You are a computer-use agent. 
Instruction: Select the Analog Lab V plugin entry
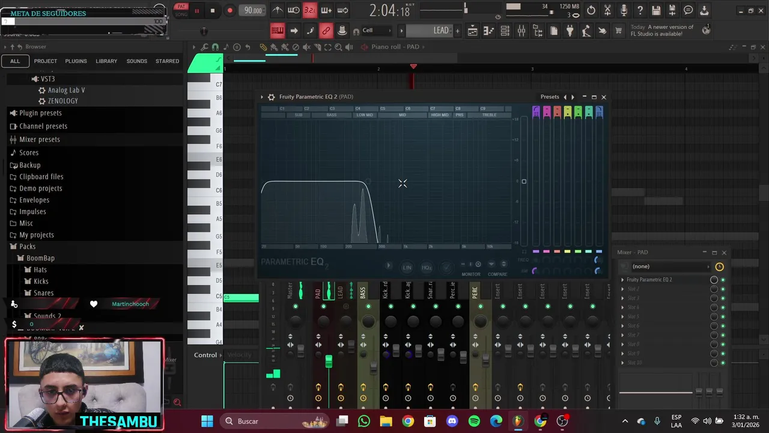coord(66,90)
